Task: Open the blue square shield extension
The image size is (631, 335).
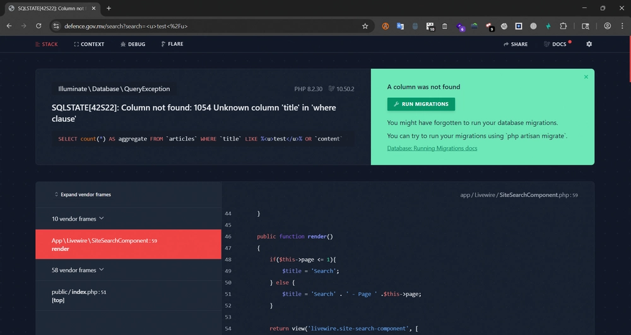Action: (519, 26)
